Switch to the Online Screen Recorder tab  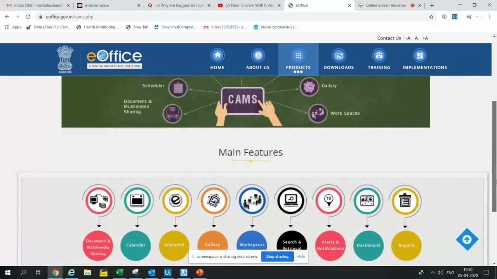[x=390, y=5]
